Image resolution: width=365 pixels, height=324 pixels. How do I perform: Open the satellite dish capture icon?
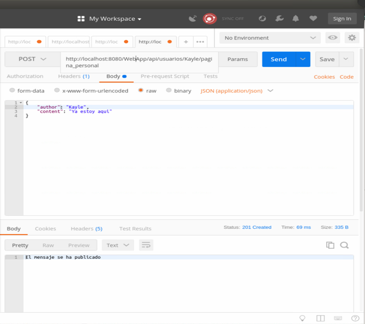click(193, 19)
